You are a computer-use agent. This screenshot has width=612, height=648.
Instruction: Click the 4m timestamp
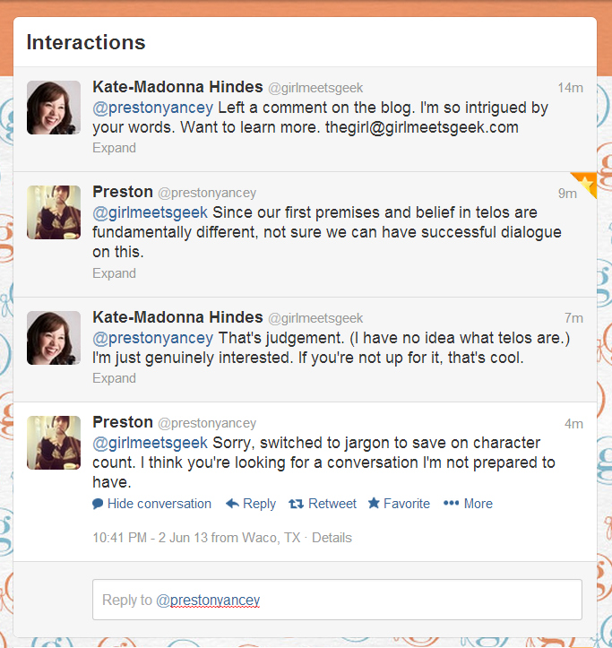573,424
